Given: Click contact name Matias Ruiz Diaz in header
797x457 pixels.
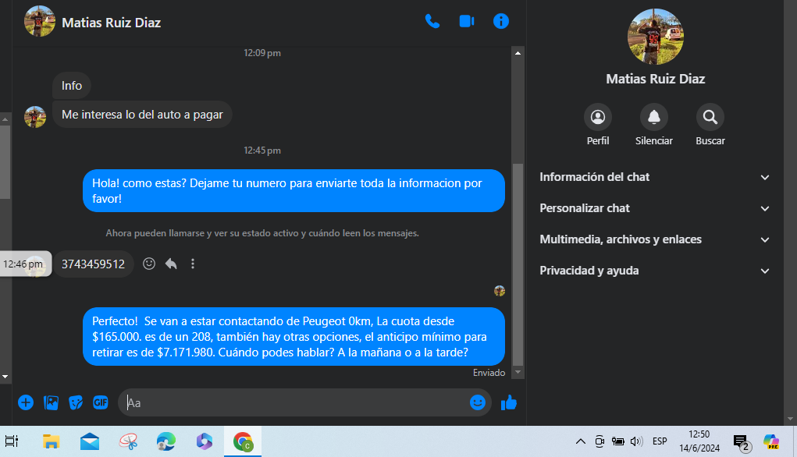Looking at the screenshot, I should tap(112, 23).
